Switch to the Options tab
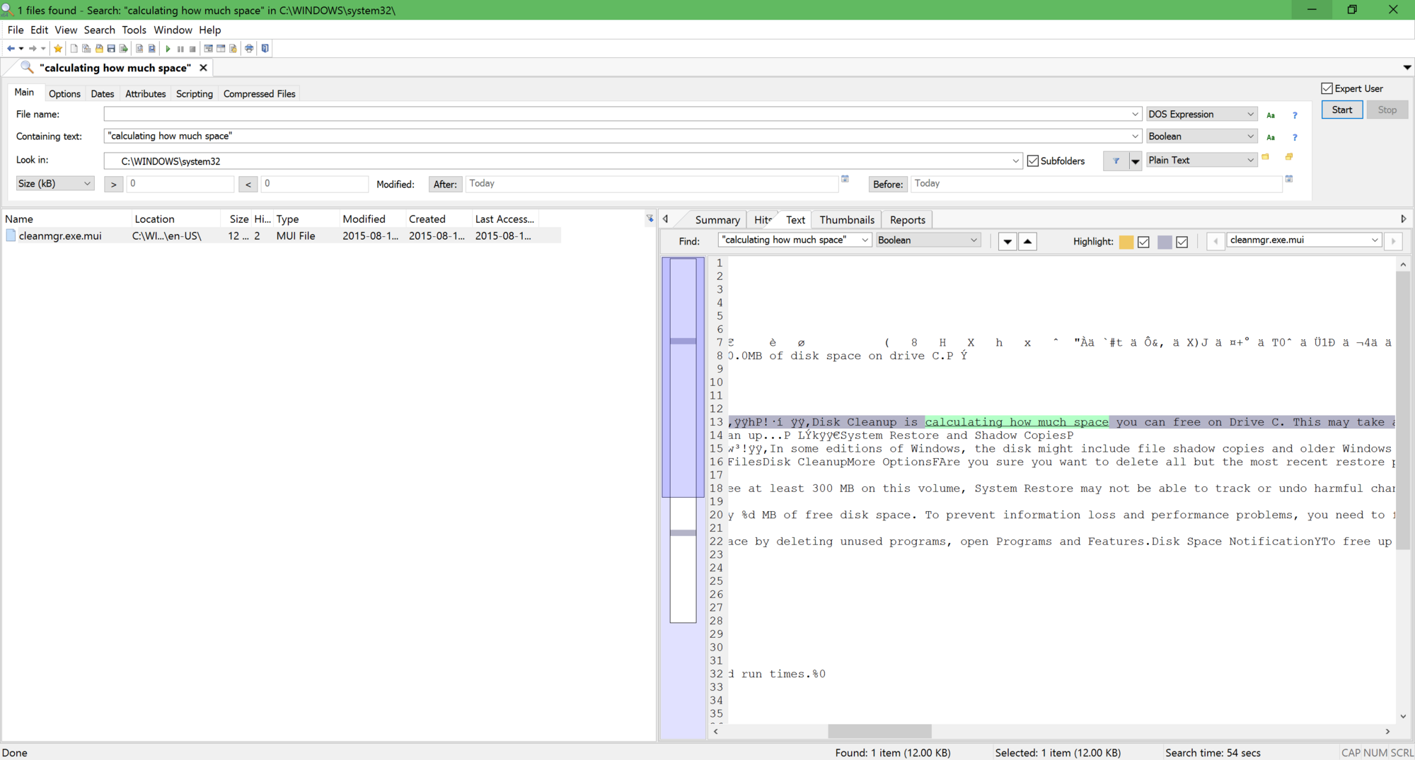 (64, 94)
